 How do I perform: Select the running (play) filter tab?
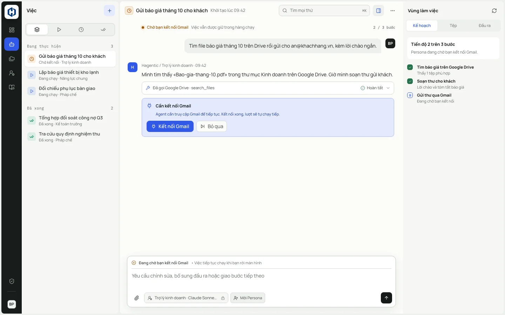point(59,30)
